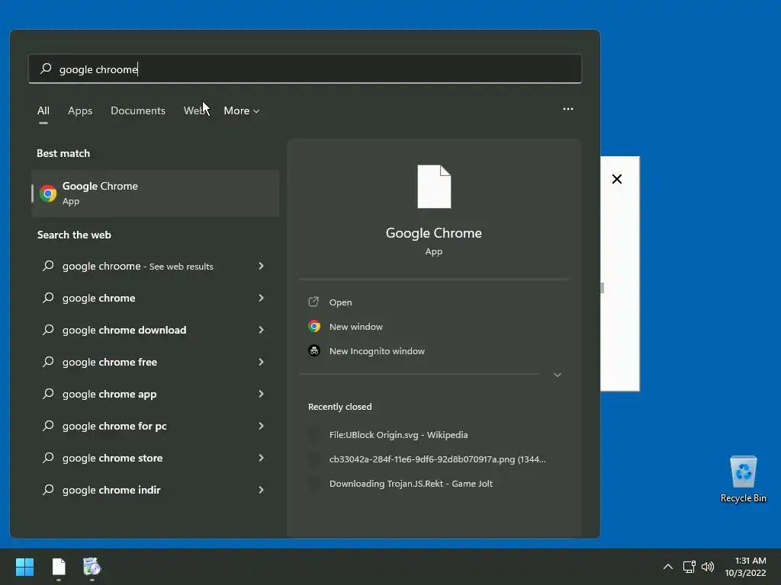
Task: Click search icon beside 'google chrome free'
Action: tap(48, 361)
